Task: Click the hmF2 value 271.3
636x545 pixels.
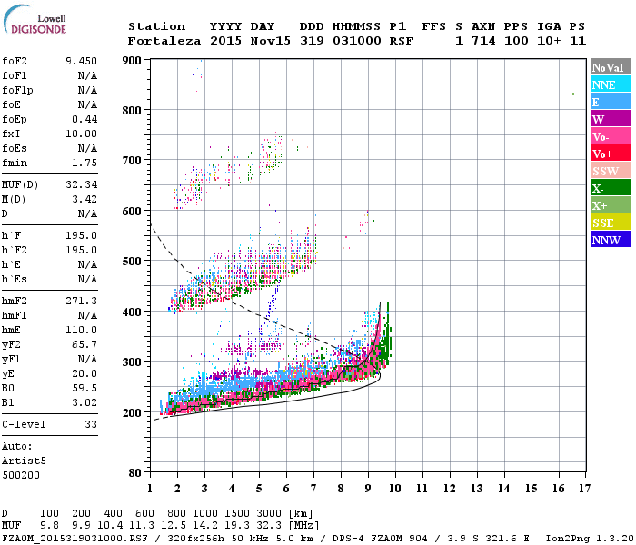Action: 81,301
